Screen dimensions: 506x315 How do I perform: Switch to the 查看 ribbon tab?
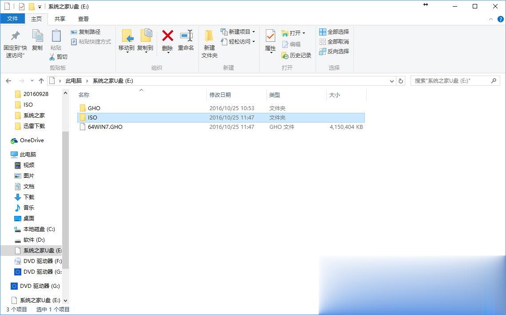point(83,19)
